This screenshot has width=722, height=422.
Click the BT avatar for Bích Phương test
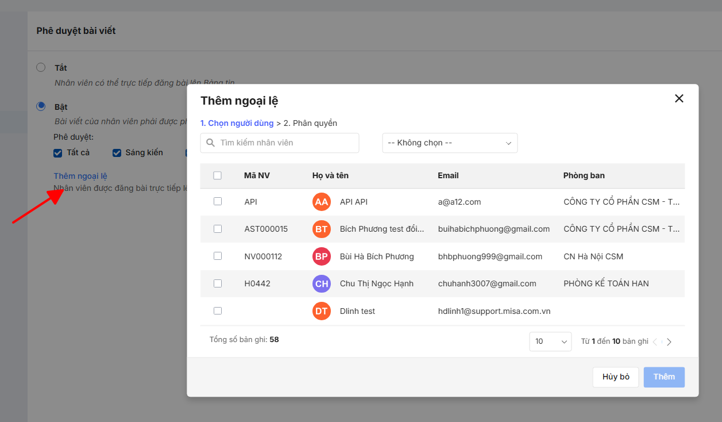[x=322, y=229]
